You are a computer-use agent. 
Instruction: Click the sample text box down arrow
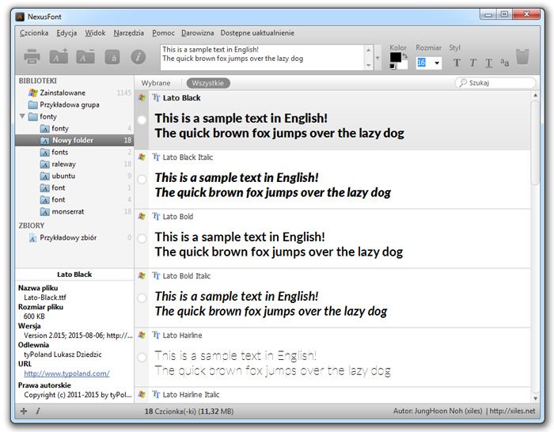[x=369, y=66]
